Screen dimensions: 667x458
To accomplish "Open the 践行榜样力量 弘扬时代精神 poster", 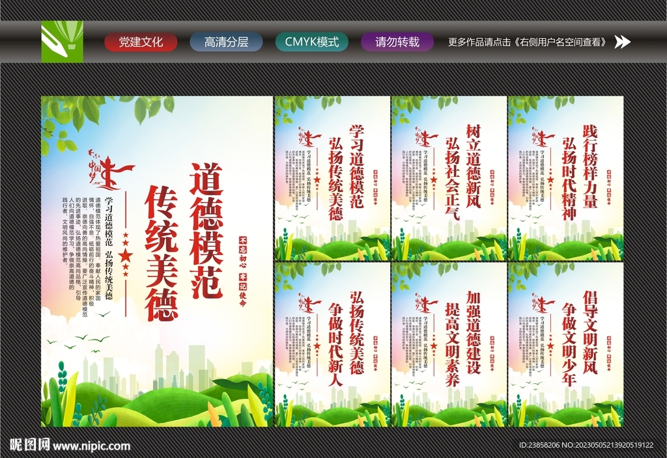I will coord(566,178).
